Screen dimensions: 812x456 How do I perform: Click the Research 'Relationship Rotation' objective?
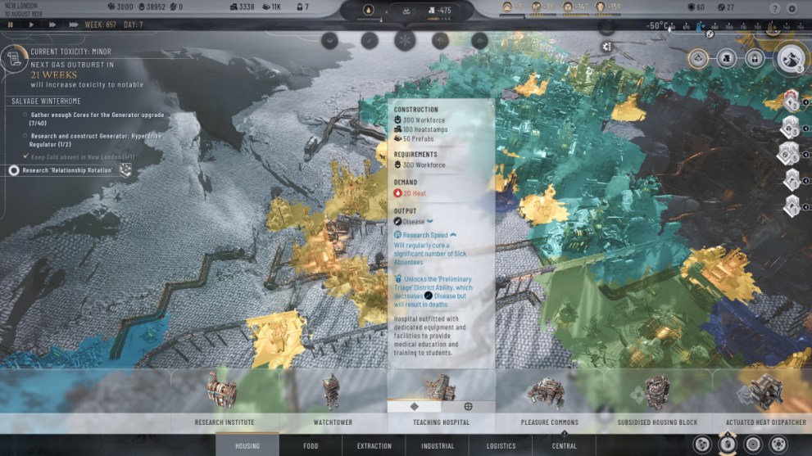pos(70,170)
